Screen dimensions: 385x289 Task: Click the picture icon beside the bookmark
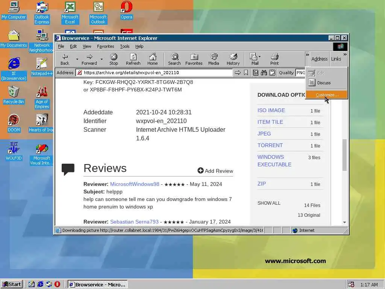(x=255, y=73)
